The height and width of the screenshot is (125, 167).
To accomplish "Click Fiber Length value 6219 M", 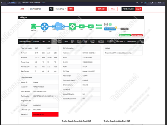I will (85, 76).
